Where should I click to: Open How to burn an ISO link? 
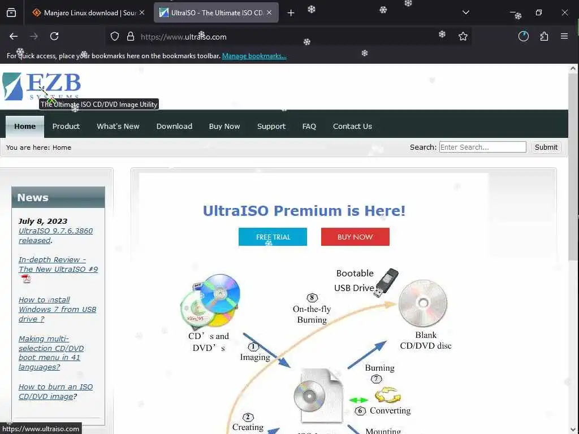point(56,392)
